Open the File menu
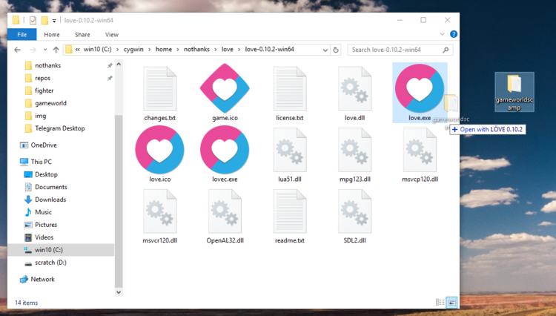The width and height of the screenshot is (556, 316). point(22,34)
